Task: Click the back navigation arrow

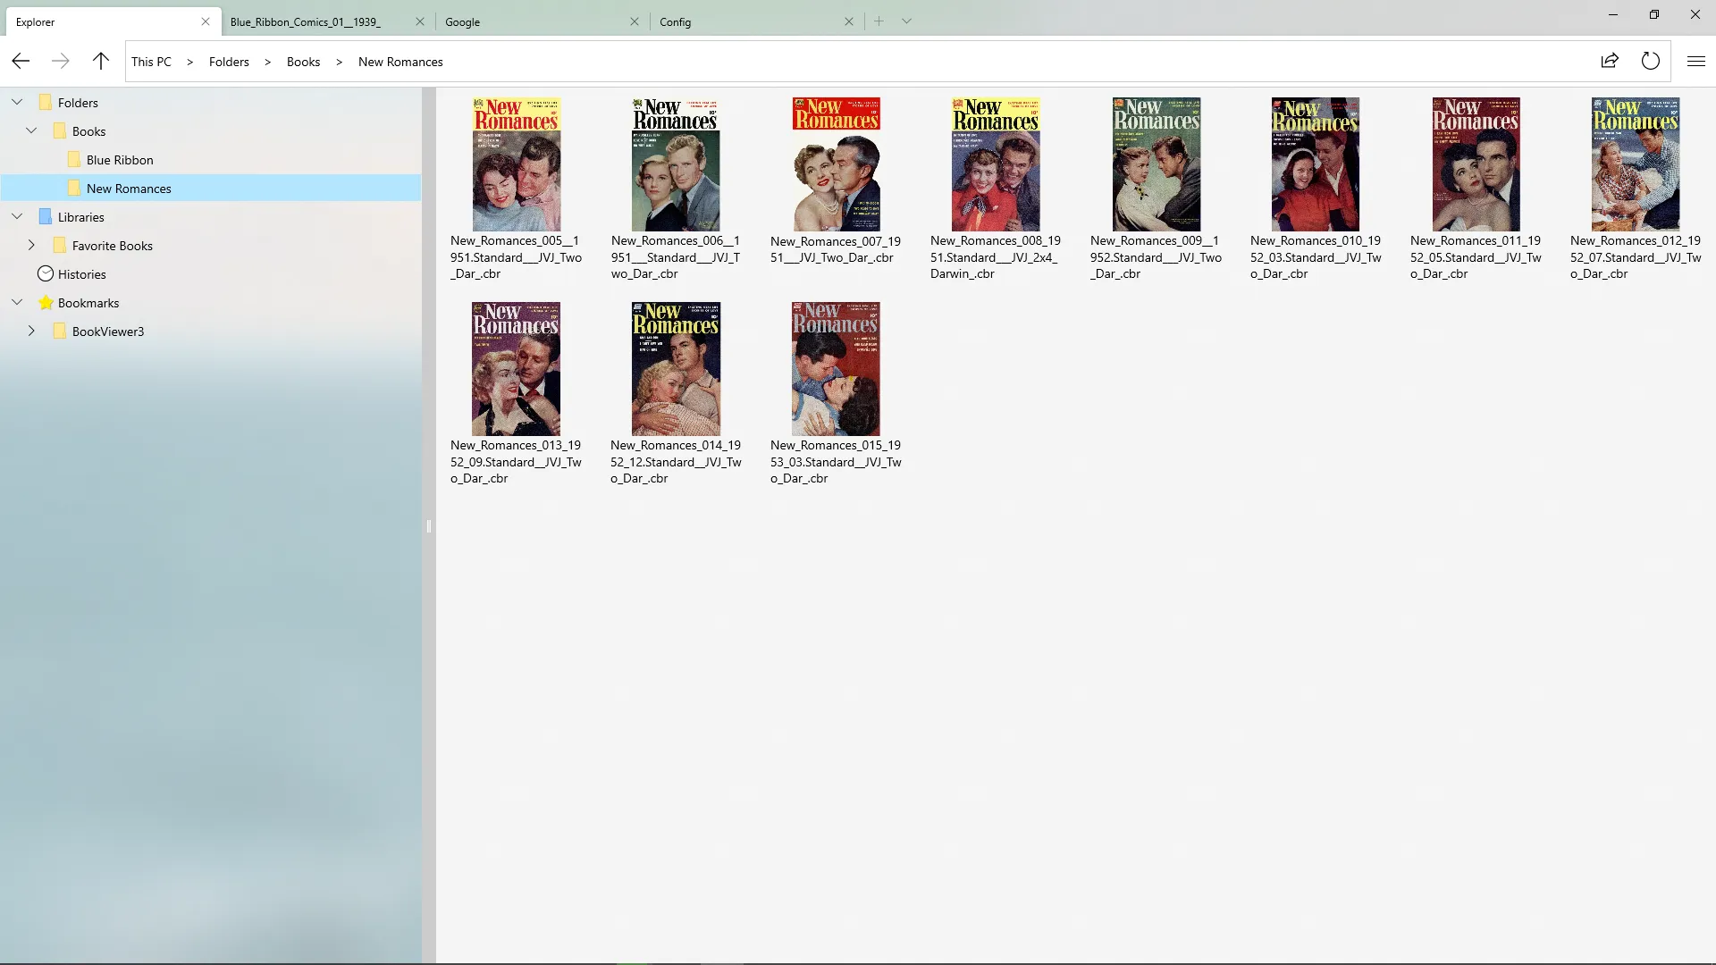Action: click(20, 61)
